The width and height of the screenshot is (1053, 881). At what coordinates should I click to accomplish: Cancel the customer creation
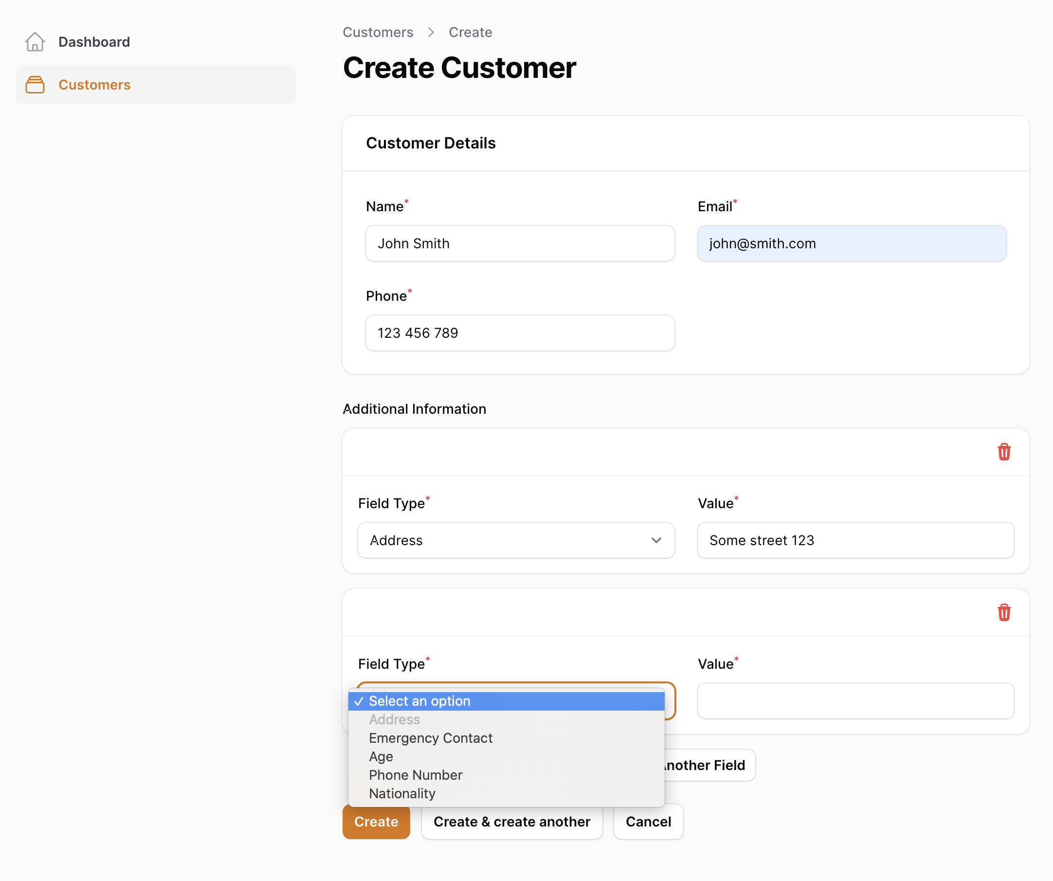648,822
